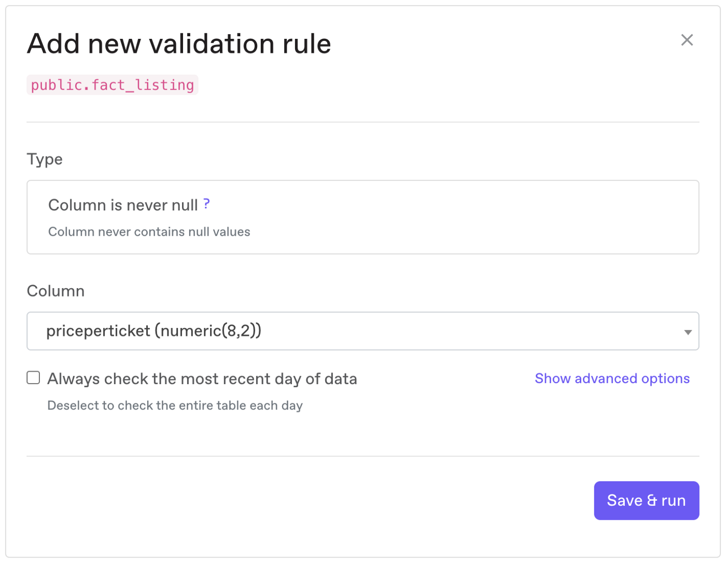This screenshot has width=726, height=564.
Task: Click the public.fact_listing table badge
Action: (x=112, y=84)
